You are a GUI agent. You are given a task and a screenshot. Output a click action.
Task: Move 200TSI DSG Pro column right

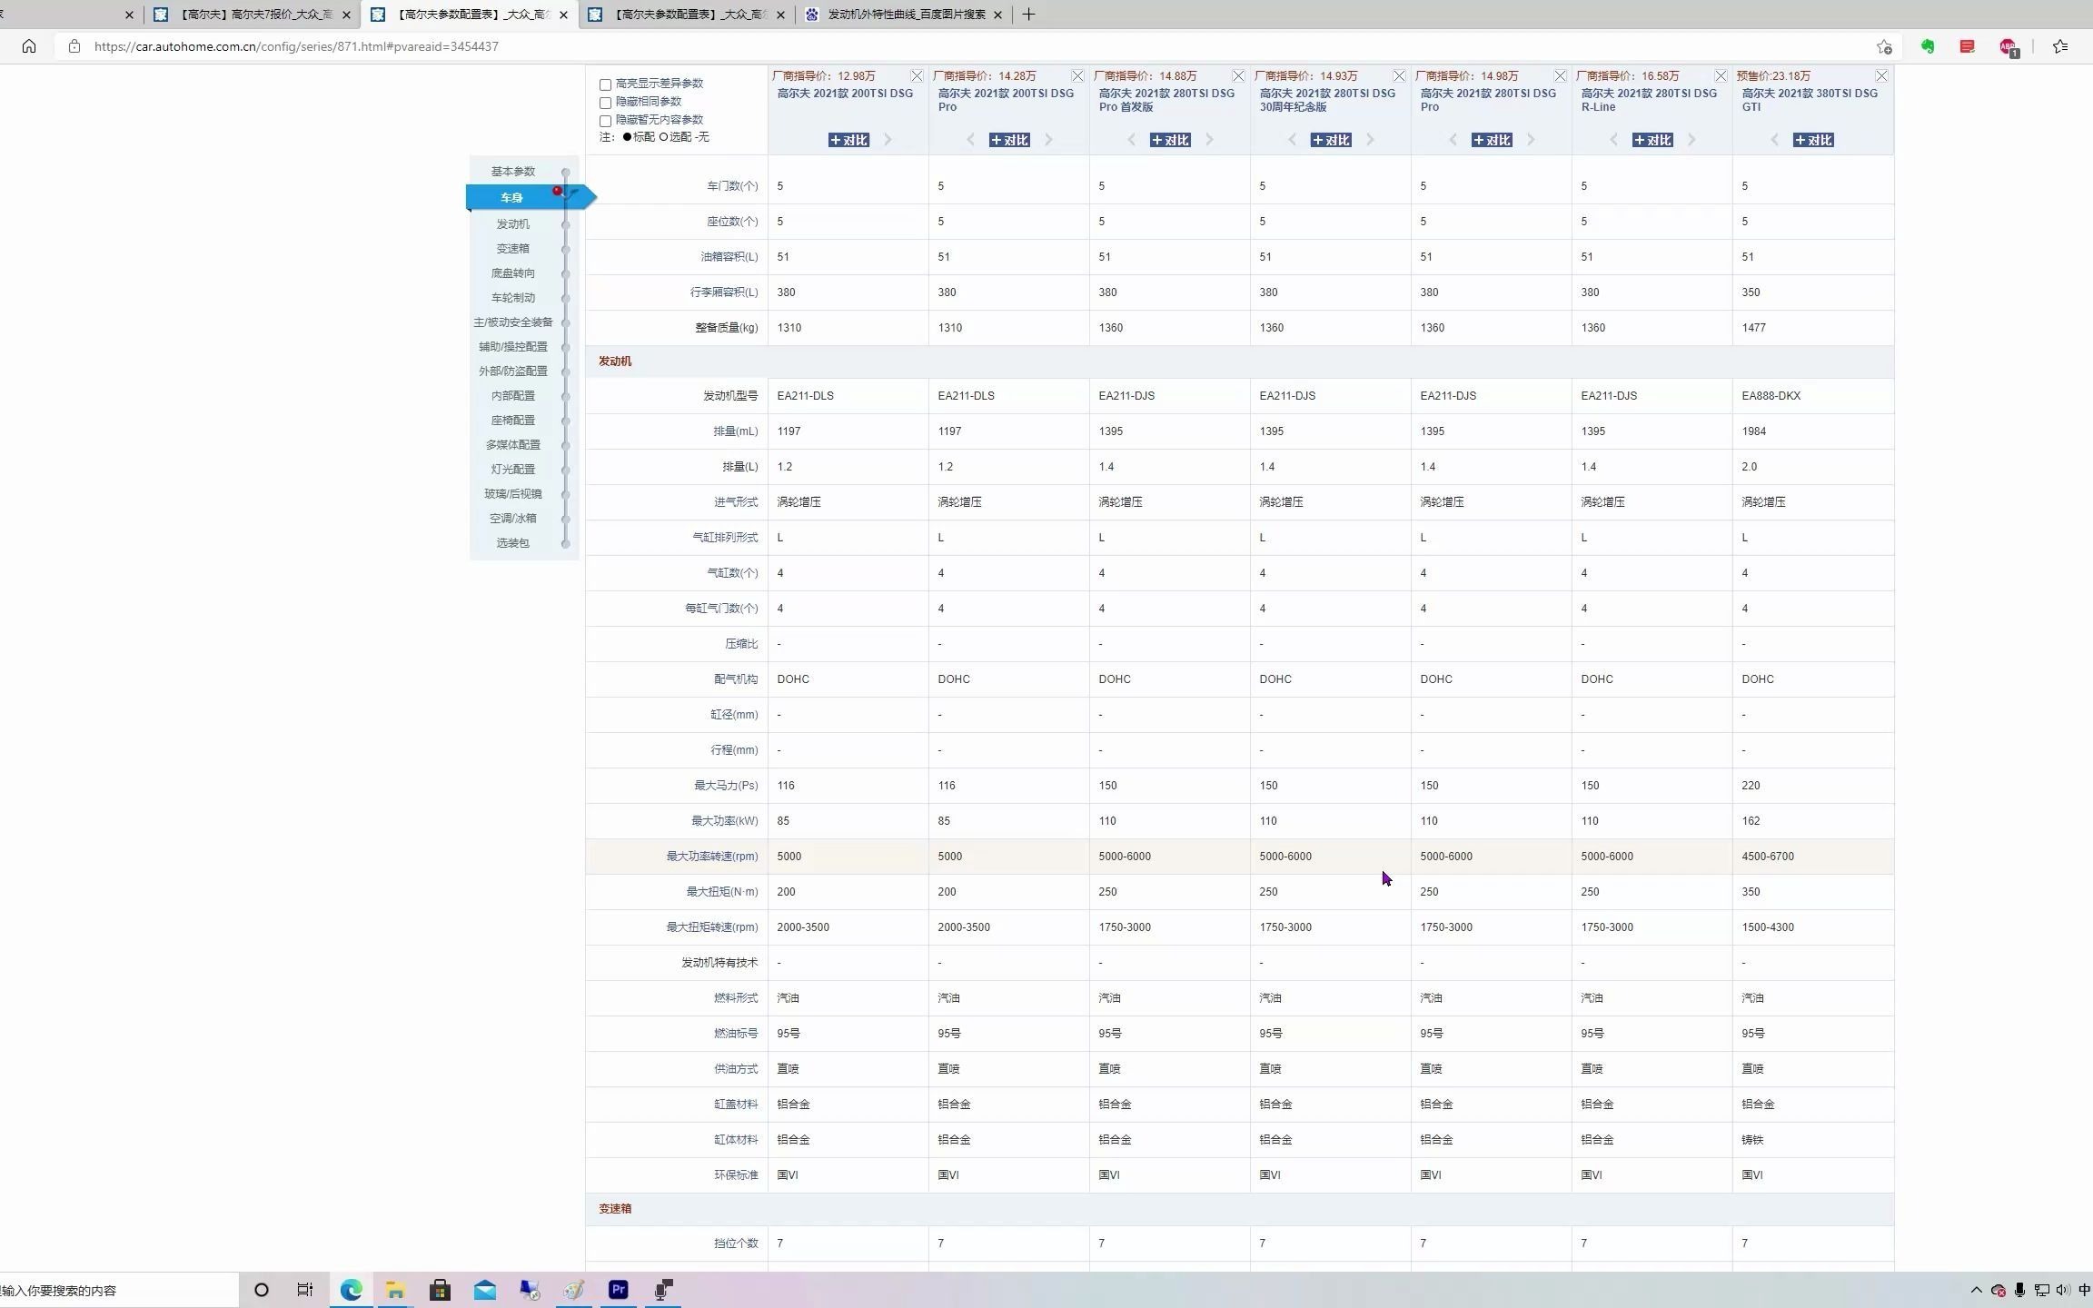(x=1048, y=140)
